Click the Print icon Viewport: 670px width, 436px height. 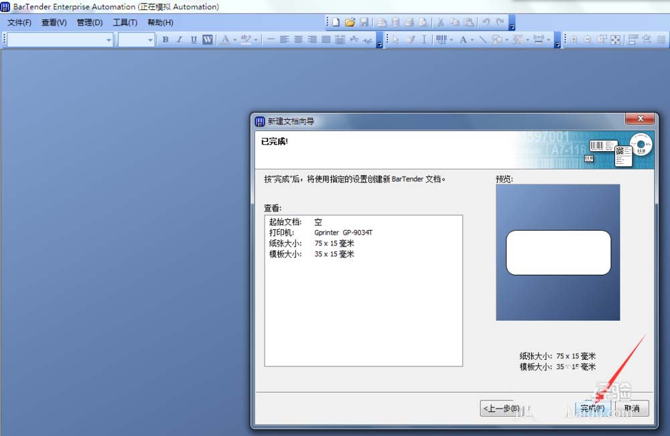[x=409, y=22]
